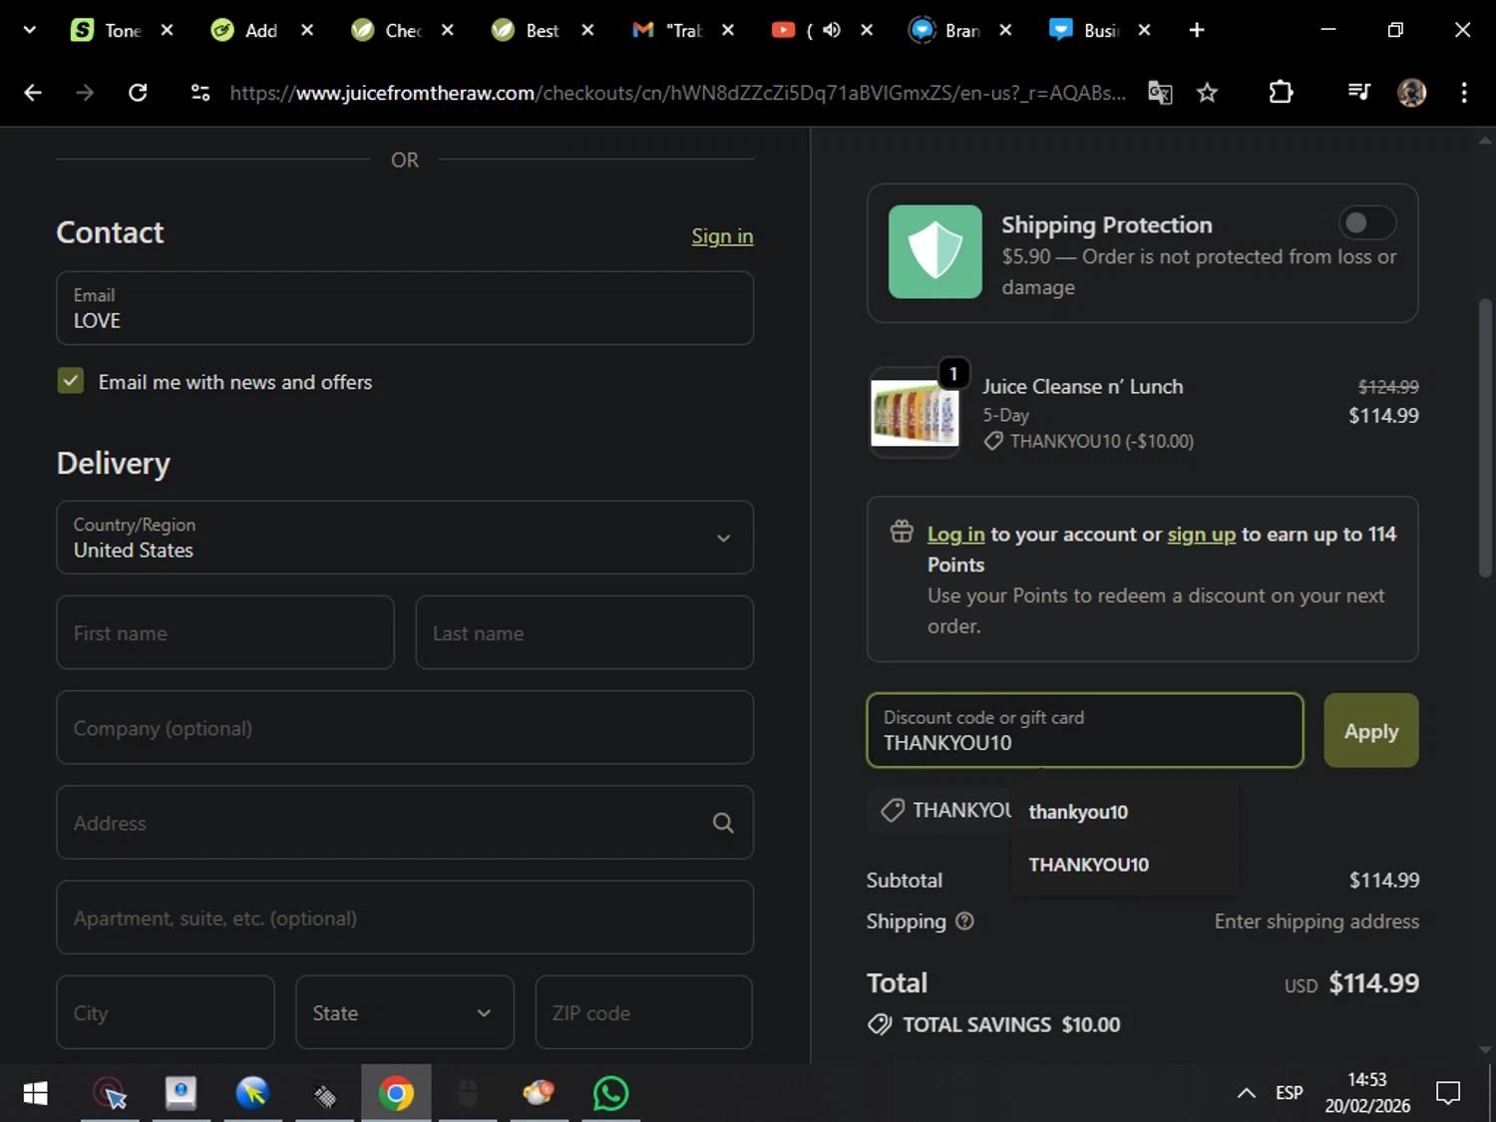
Task: Open the taskbar clock and date
Action: pyautogui.click(x=1367, y=1093)
